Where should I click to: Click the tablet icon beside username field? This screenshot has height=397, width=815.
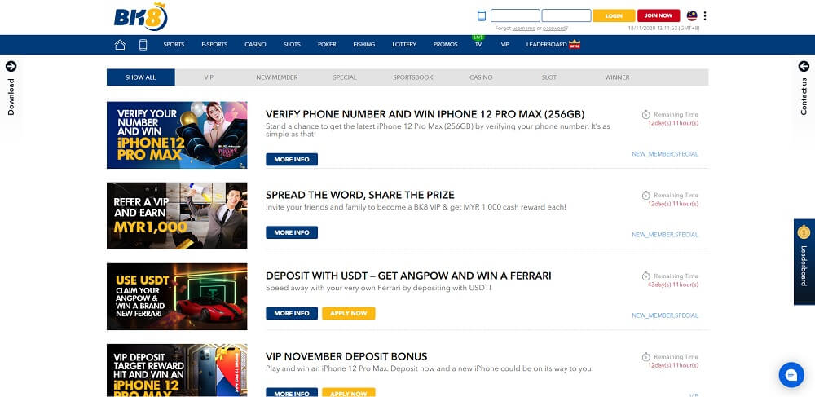point(482,15)
